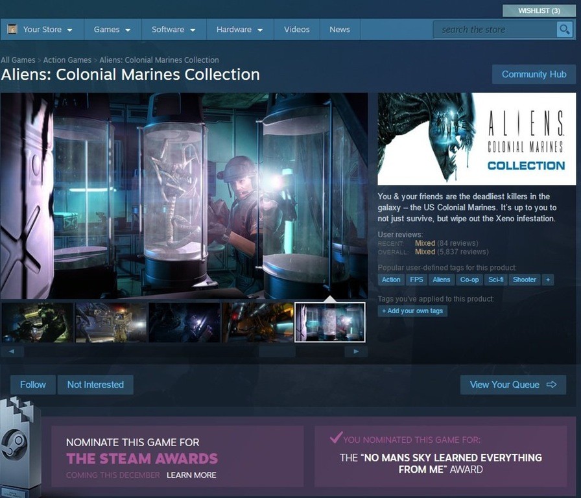Click the game description starting "You & your friends"
The width and height of the screenshot is (581, 498).
[x=468, y=207]
